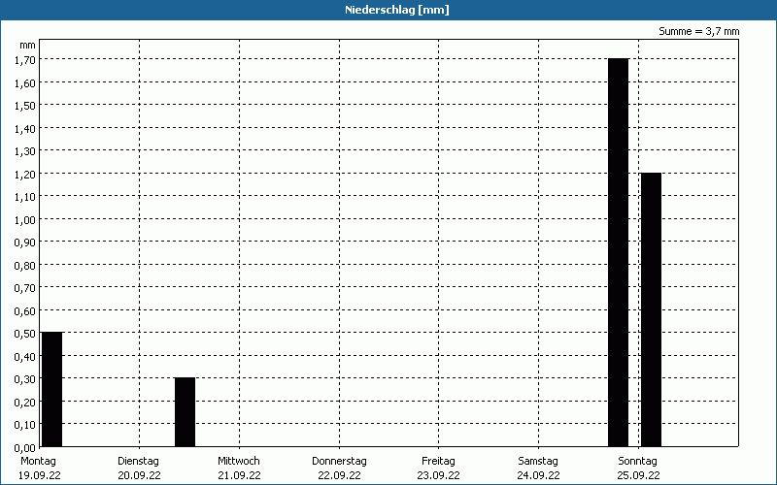
Task: Click the date 22.09.22
Action: point(339,475)
